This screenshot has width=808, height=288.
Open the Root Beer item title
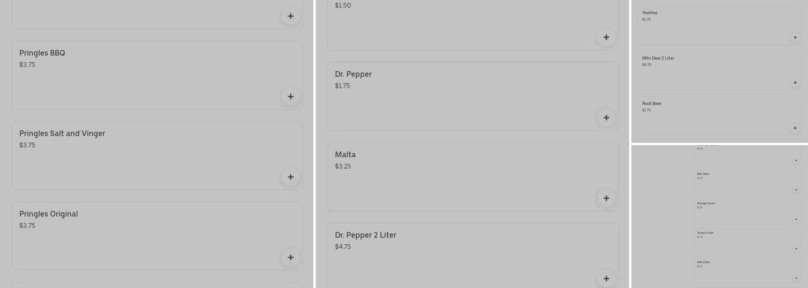[652, 104]
